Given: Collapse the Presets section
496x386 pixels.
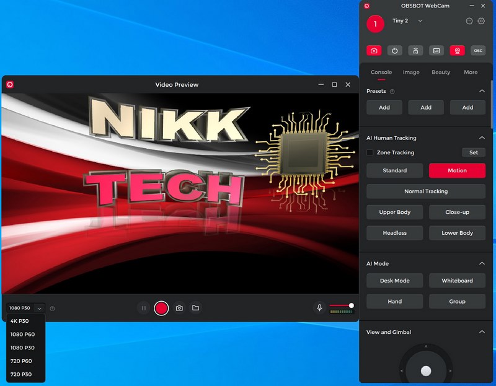Looking at the screenshot, I should pos(482,91).
